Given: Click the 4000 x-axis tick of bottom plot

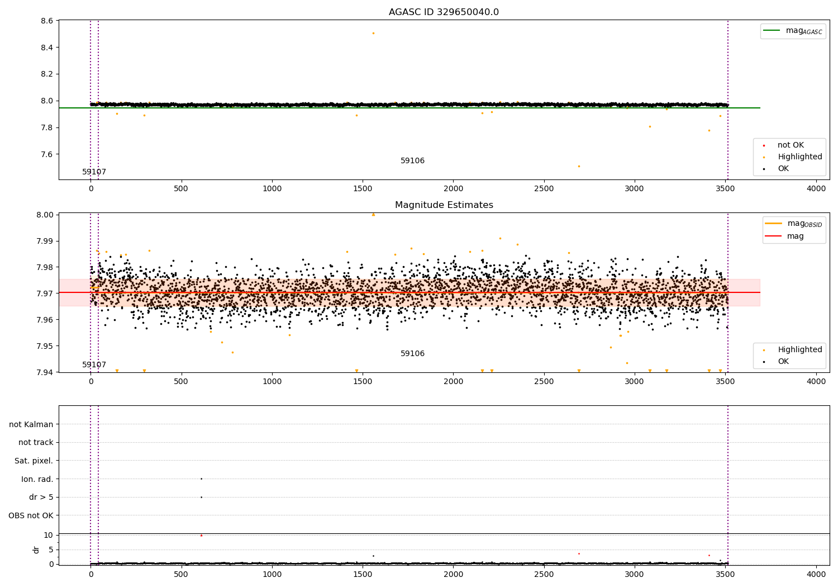Looking at the screenshot, I should (x=816, y=574).
